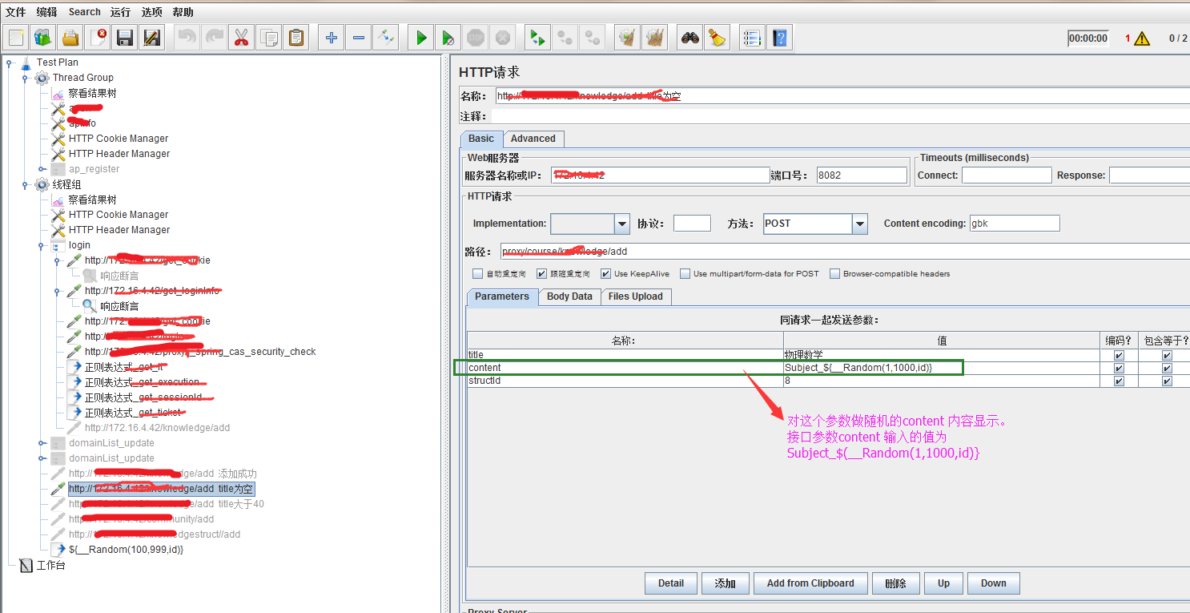This screenshot has width=1190, height=613.
Task: Open the 方法 POST method dropdown
Action: [860, 224]
